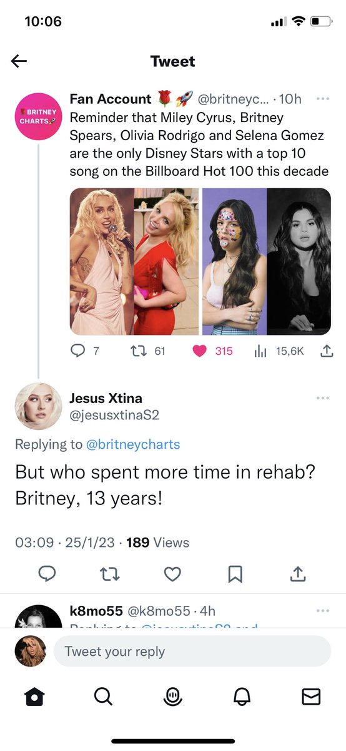Open the Spaces microphone icon

coord(173,697)
